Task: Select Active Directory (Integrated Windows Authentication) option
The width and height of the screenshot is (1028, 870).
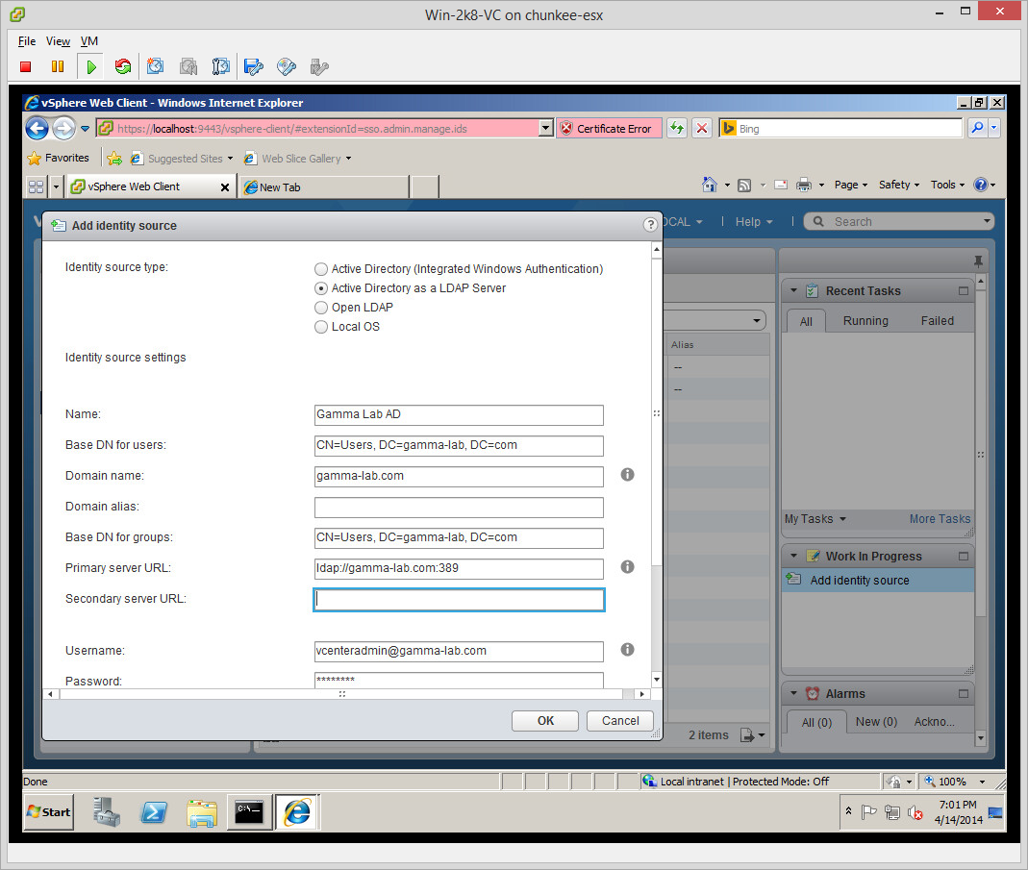Action: (x=321, y=269)
